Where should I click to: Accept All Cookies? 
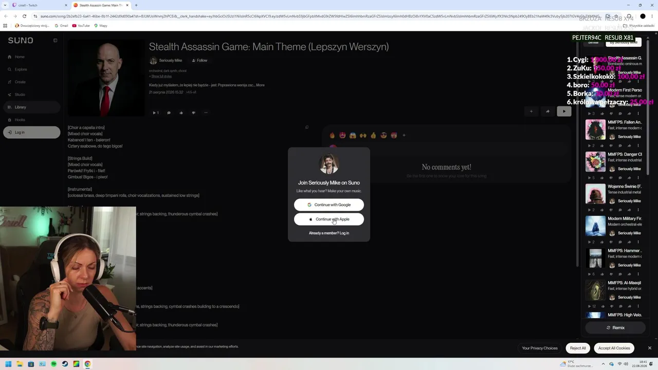pyautogui.click(x=614, y=348)
